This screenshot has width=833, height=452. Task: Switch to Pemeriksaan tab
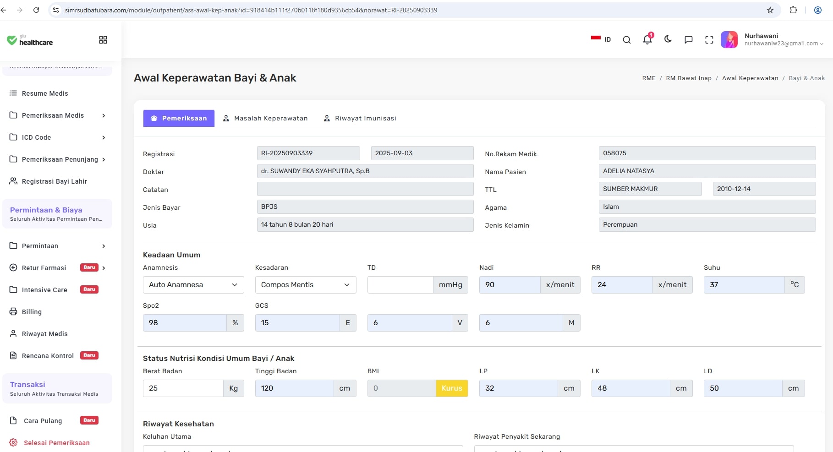[x=179, y=118]
